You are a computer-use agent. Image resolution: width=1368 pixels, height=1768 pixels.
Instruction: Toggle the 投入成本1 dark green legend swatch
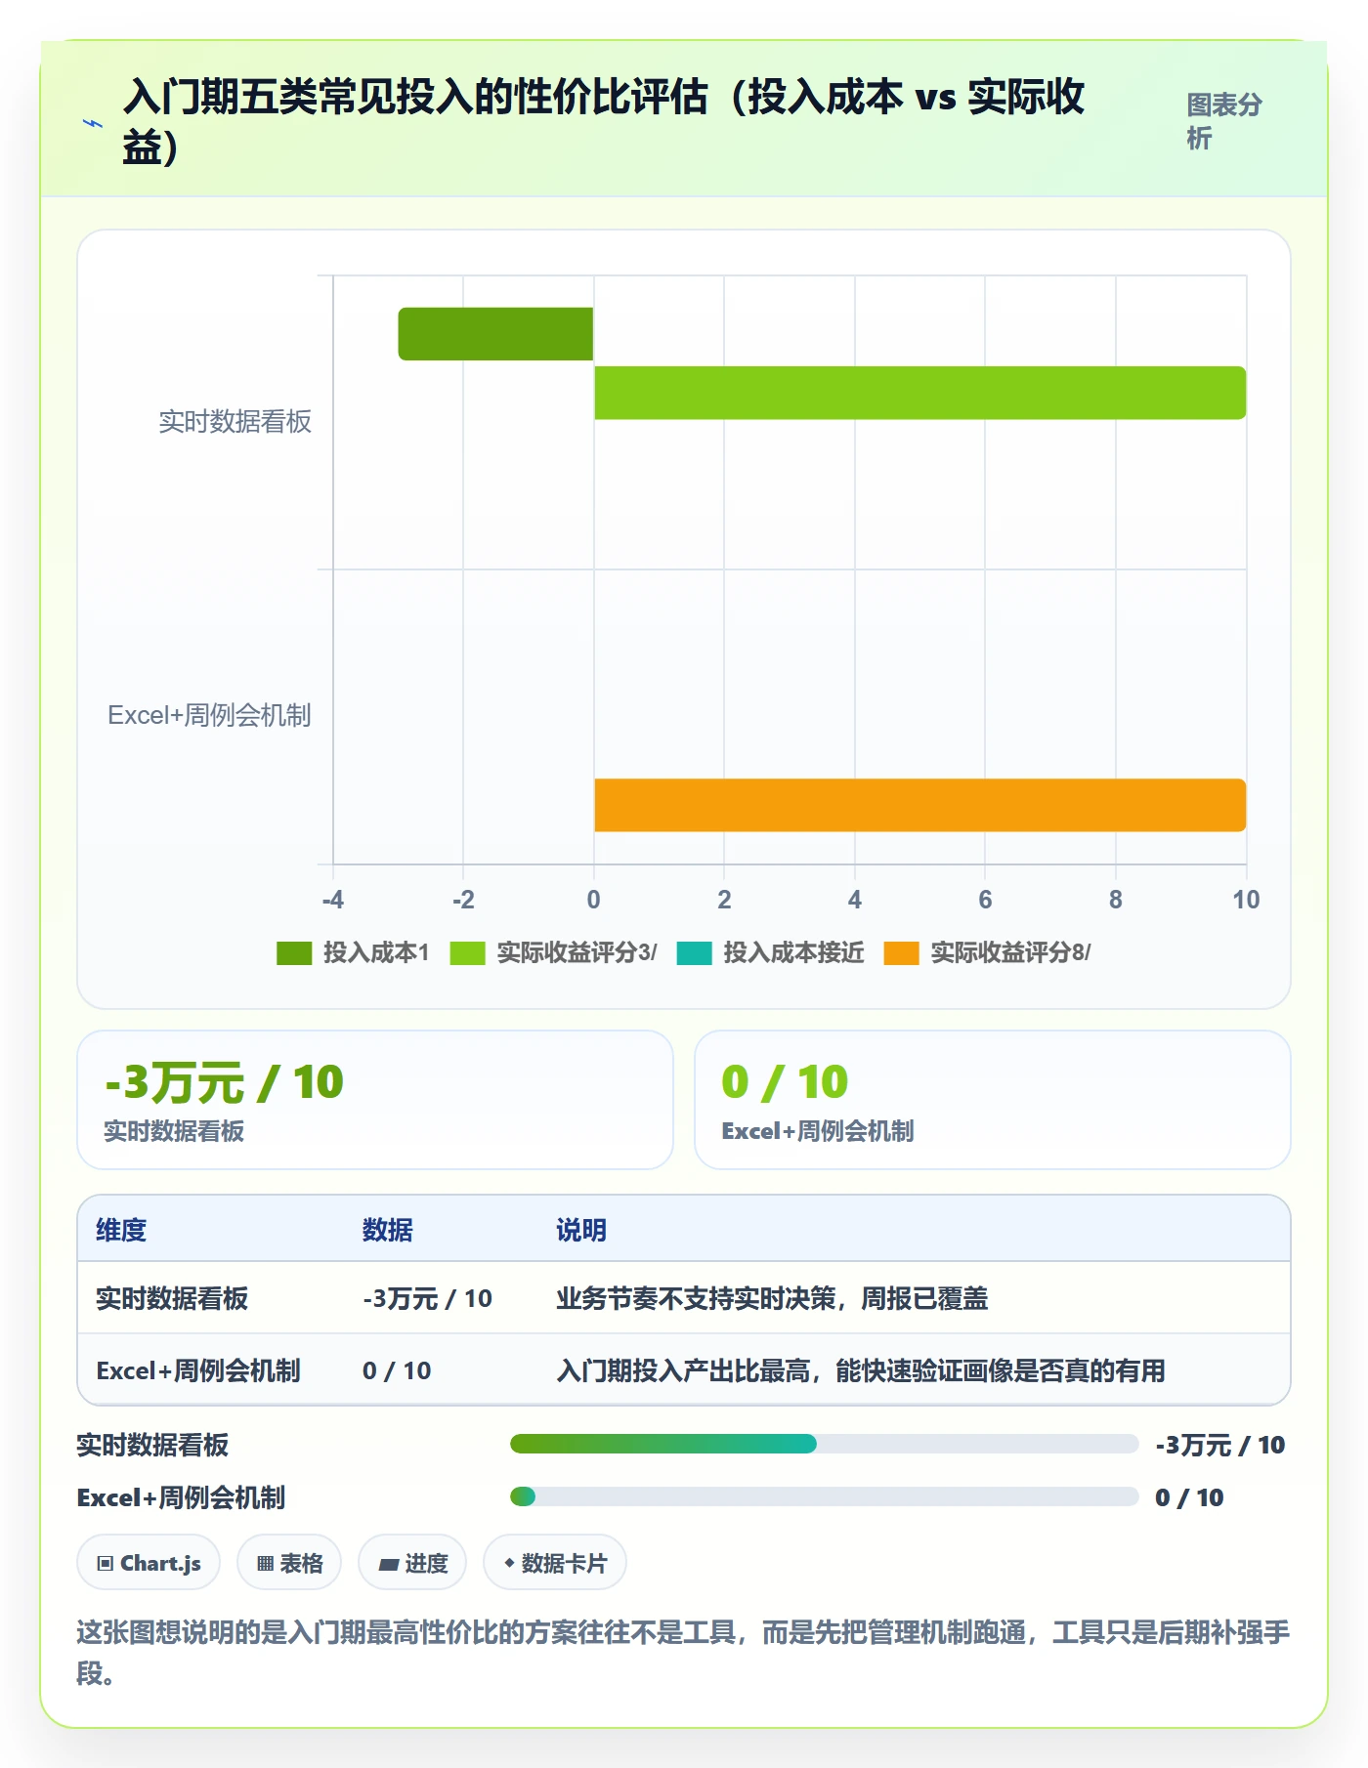[x=294, y=953]
